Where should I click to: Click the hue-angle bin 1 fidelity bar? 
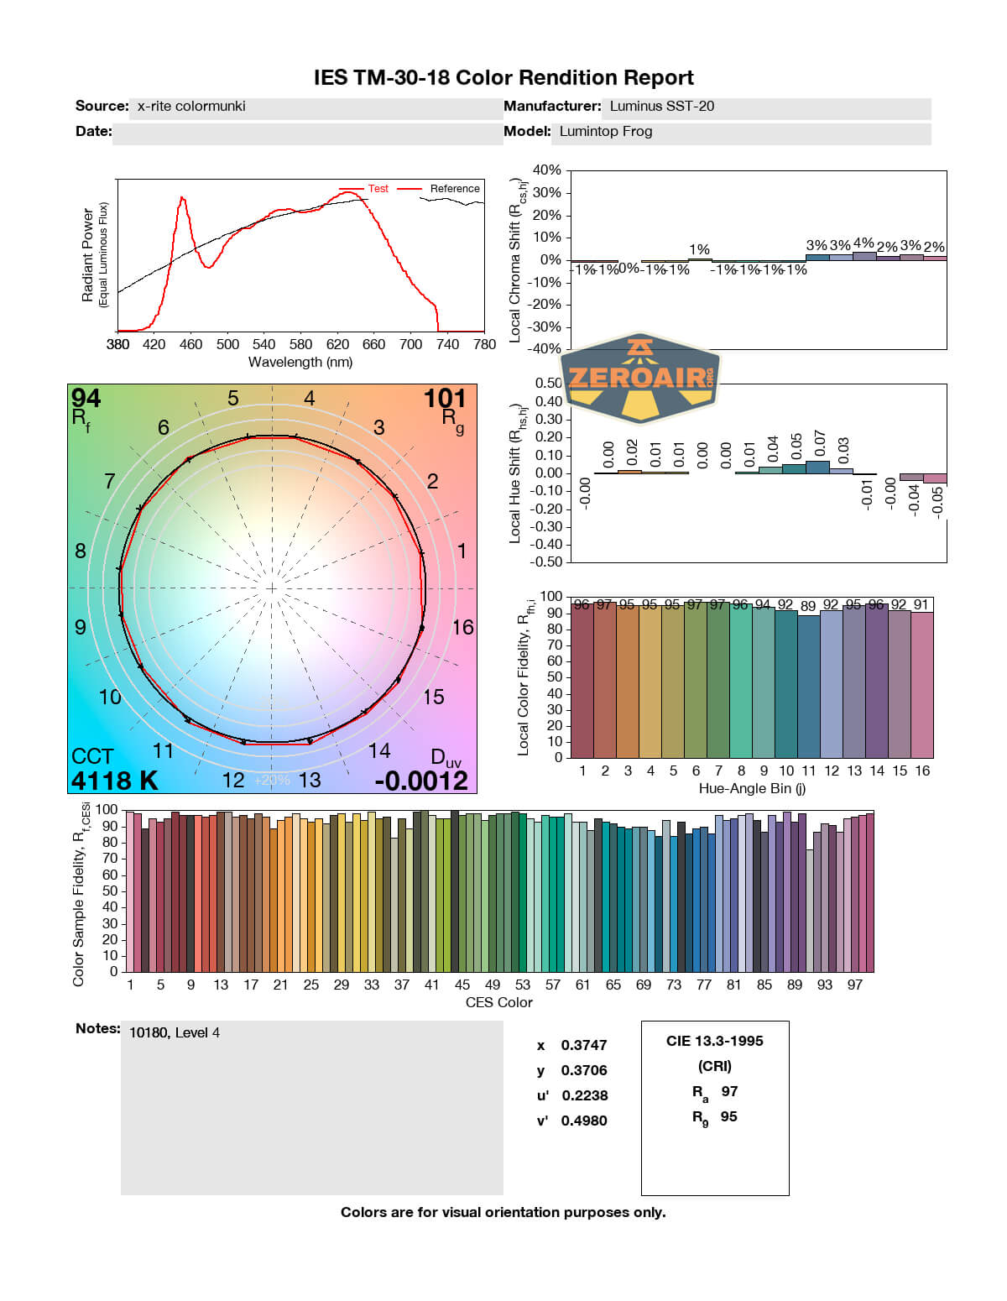tap(582, 680)
